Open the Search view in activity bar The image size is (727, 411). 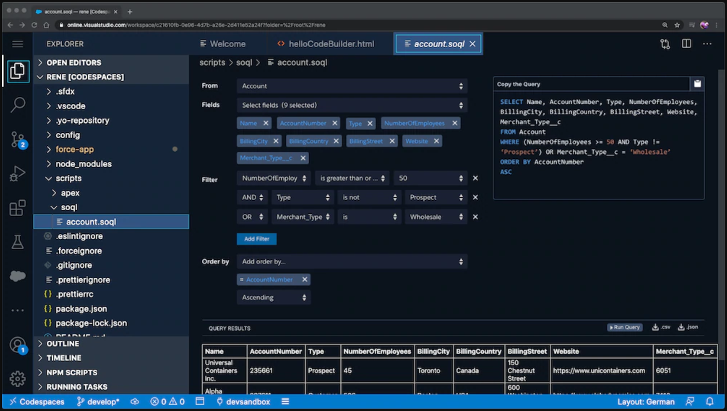click(18, 104)
